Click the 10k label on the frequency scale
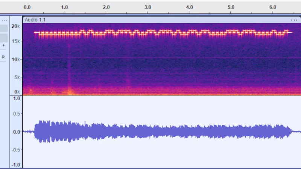 point(15,59)
